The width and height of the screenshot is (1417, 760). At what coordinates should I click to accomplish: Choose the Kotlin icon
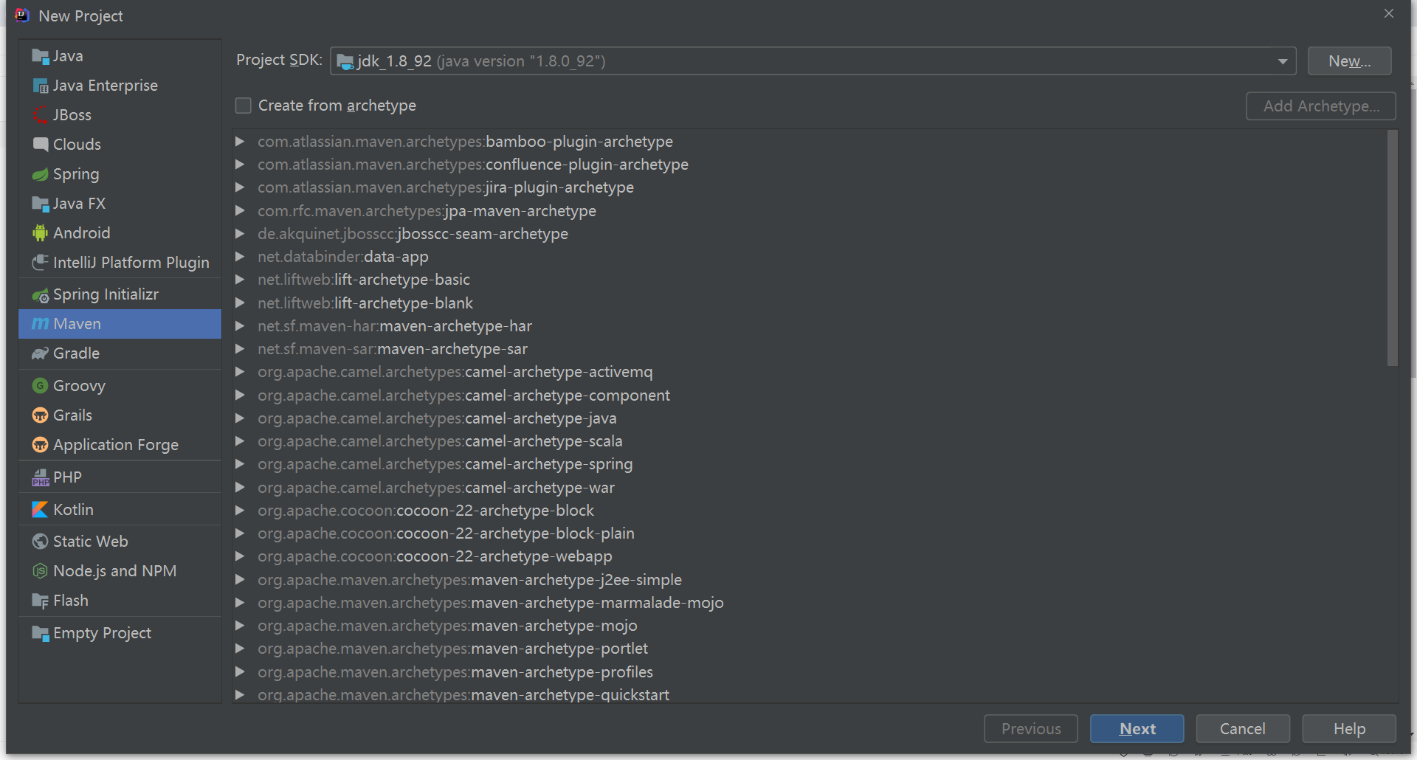click(41, 510)
